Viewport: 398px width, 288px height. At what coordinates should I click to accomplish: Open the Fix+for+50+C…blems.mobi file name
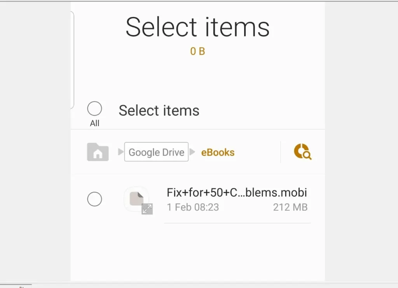coord(237,193)
